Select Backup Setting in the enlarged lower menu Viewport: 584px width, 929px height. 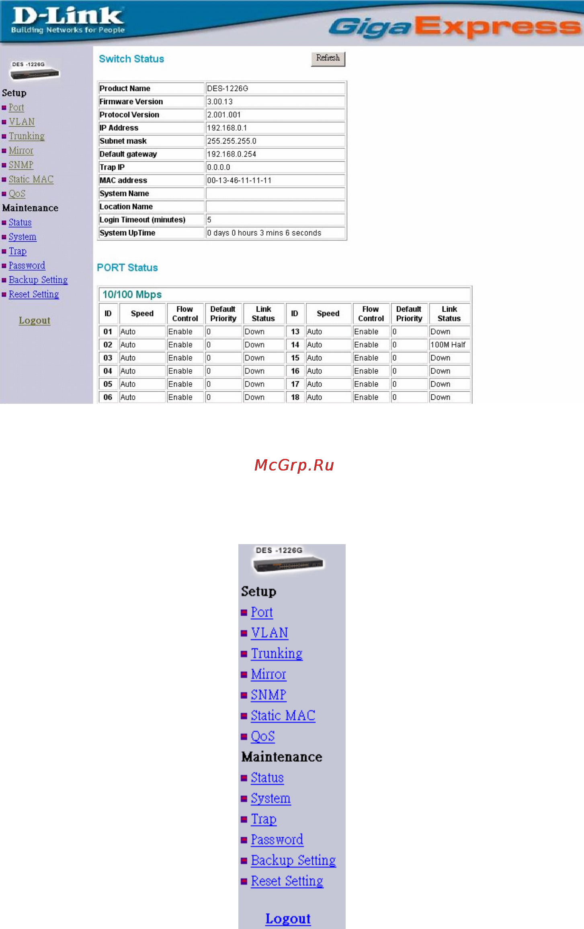(x=293, y=861)
